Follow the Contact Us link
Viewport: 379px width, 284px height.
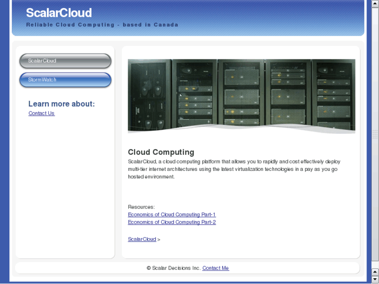click(42, 114)
